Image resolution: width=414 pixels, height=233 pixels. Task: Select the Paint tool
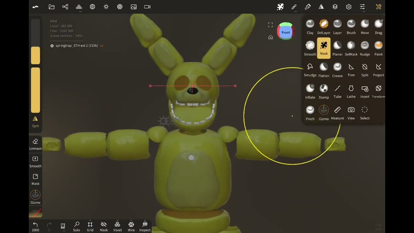pos(378,49)
